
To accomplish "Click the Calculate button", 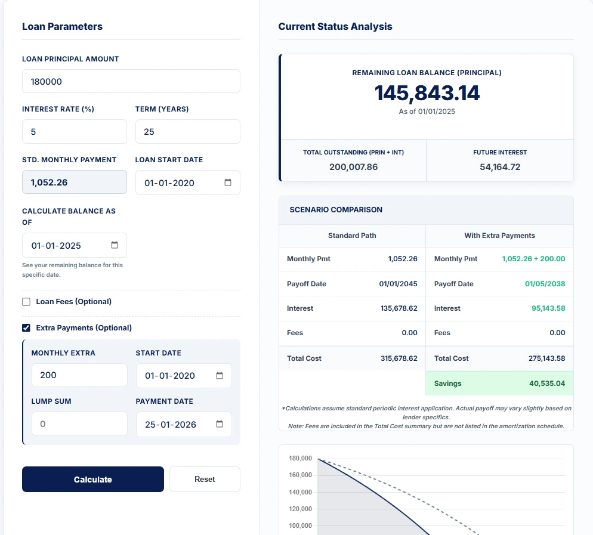I will [x=92, y=479].
